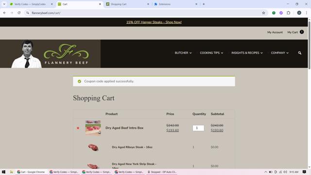Open Dry Aged Beef Intro Box product link
The height and width of the screenshot is (175, 311).
click(x=124, y=128)
